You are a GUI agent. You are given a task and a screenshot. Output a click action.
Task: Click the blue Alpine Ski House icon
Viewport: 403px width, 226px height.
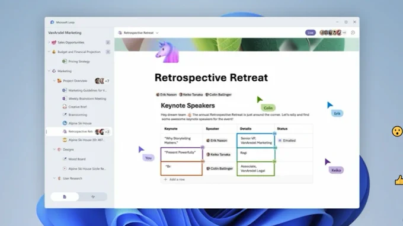(x=65, y=123)
